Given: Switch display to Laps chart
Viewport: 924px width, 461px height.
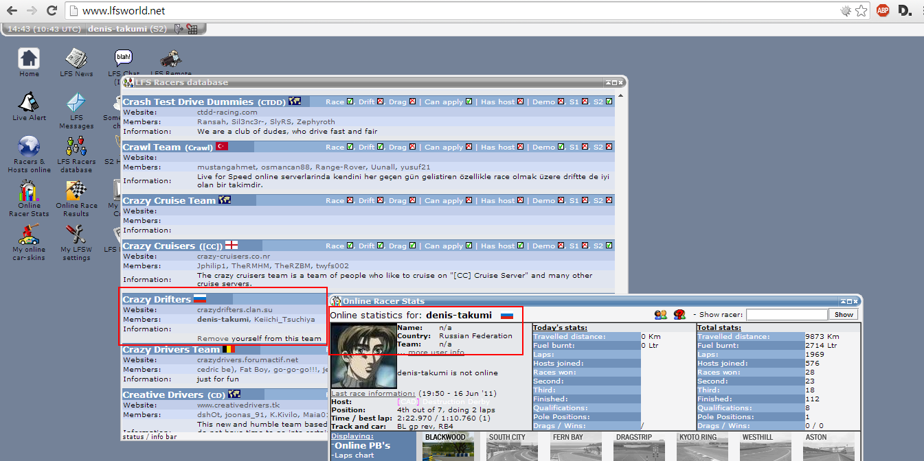Looking at the screenshot, I should point(354,455).
